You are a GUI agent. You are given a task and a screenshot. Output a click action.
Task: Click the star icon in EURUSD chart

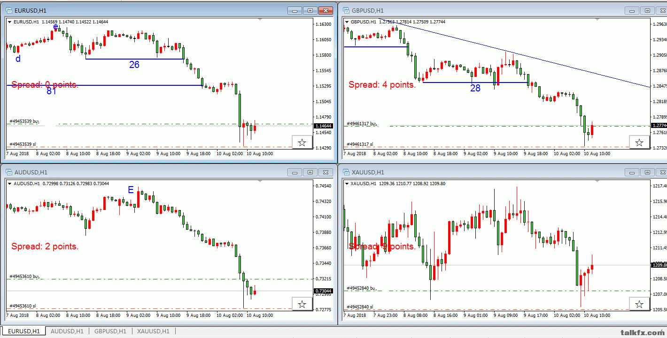tap(302, 143)
